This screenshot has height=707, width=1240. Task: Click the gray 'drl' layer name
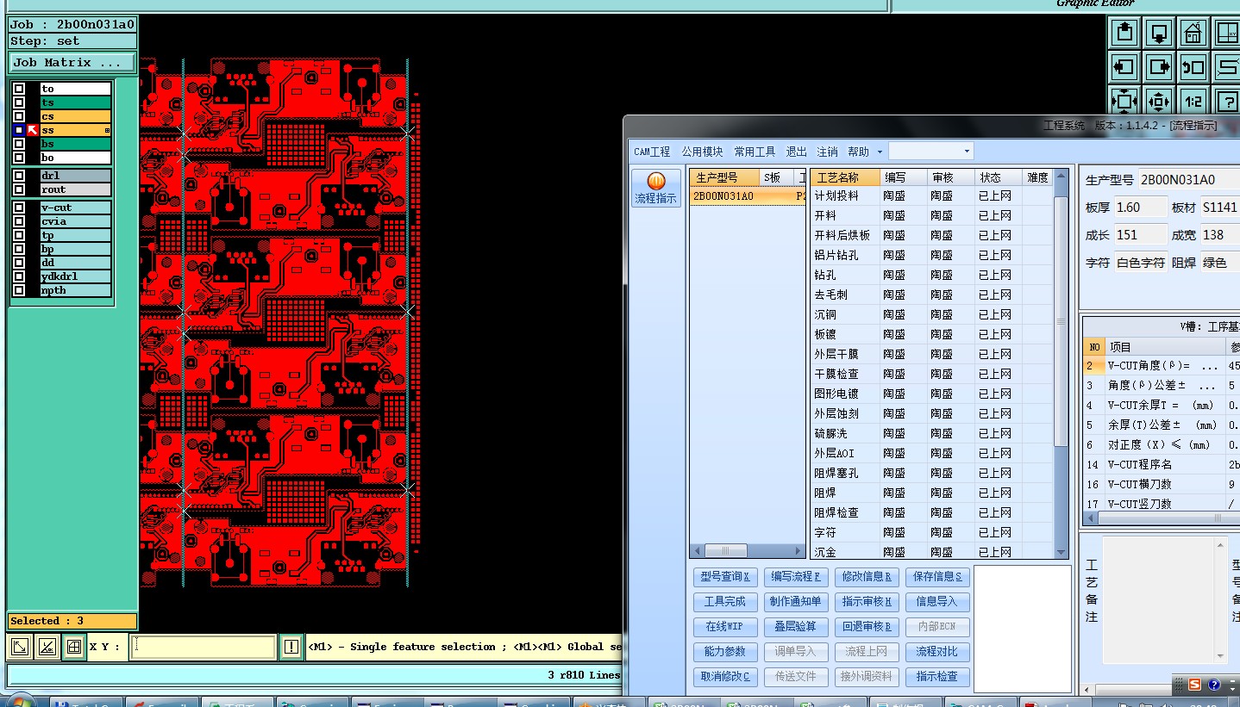point(76,176)
